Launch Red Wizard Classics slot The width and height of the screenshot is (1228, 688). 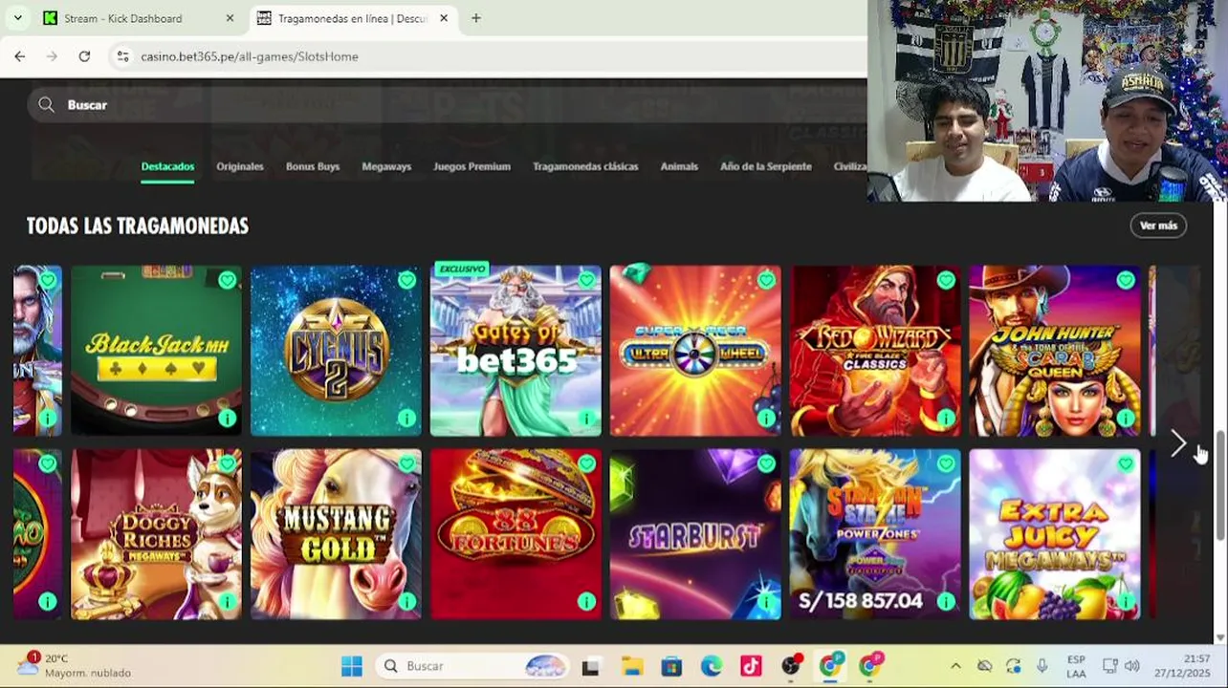pyautogui.click(x=875, y=351)
